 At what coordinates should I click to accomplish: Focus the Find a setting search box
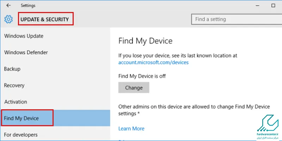coord(237,19)
